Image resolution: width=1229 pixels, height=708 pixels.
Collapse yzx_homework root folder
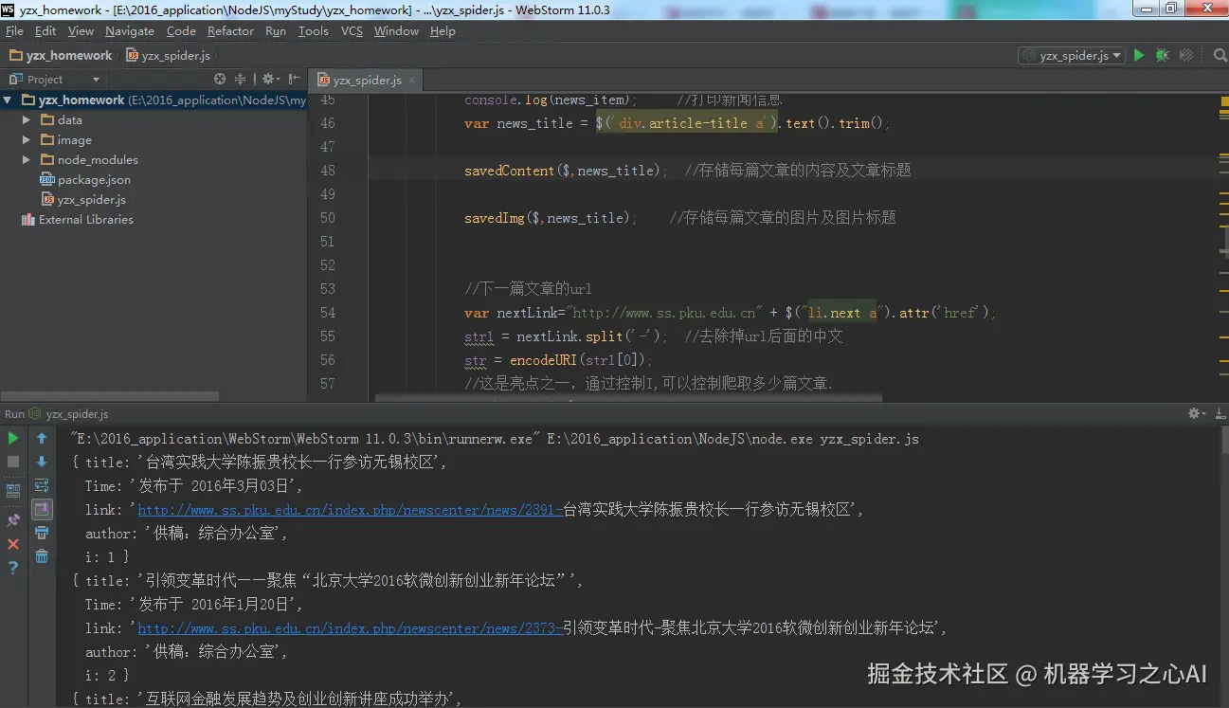(8, 100)
